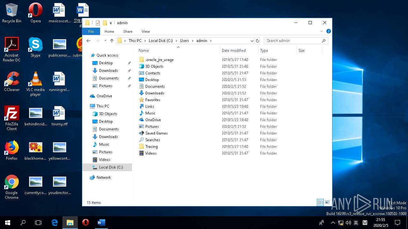Open Task View on the taskbar
This screenshot has width=408, height=229.
[x=38, y=223]
